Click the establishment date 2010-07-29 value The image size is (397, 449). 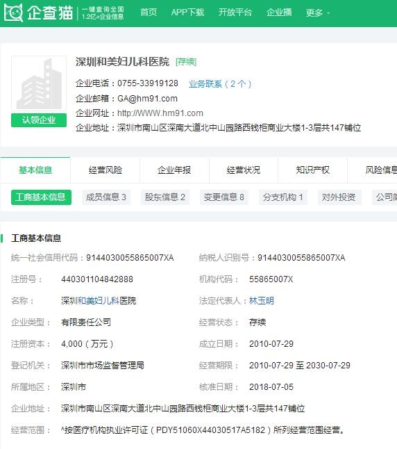coord(271,343)
